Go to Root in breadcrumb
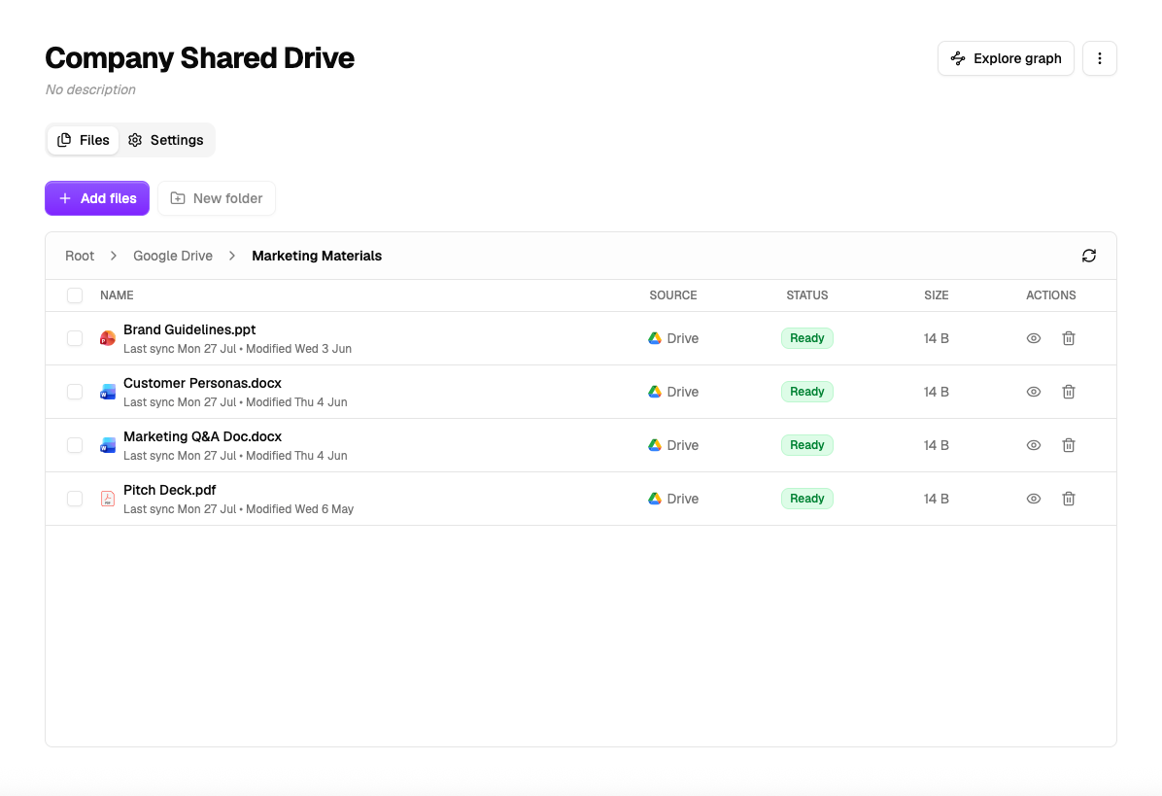This screenshot has width=1162, height=796. [80, 256]
